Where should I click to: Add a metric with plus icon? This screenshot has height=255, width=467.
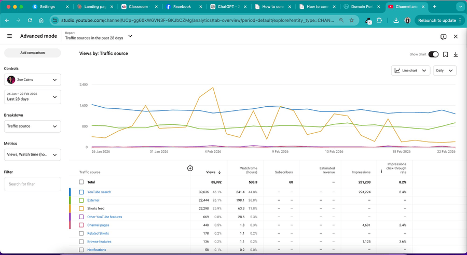click(x=190, y=168)
